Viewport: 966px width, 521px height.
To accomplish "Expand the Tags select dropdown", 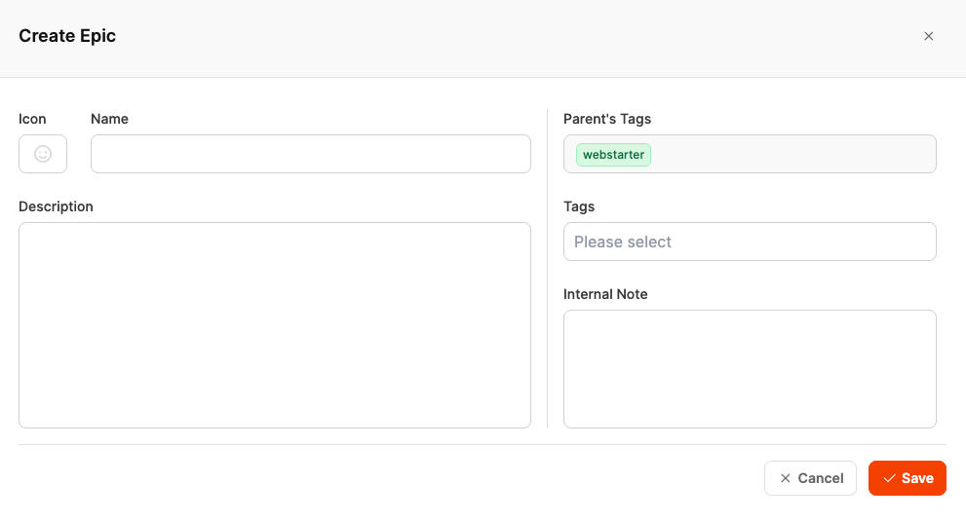I will pyautogui.click(x=750, y=242).
